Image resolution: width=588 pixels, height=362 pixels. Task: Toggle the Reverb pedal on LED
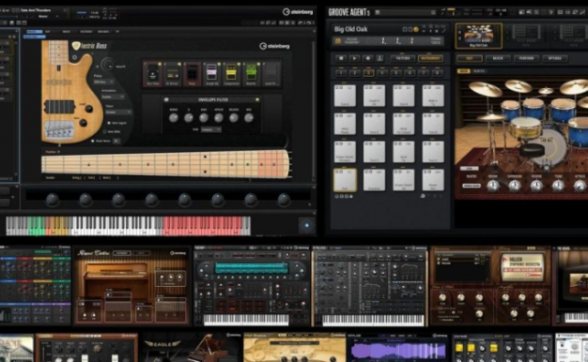[x=257, y=65]
